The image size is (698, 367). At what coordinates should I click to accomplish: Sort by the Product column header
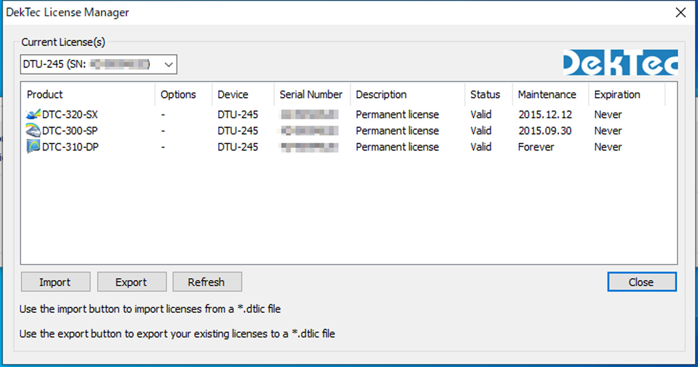click(x=88, y=94)
